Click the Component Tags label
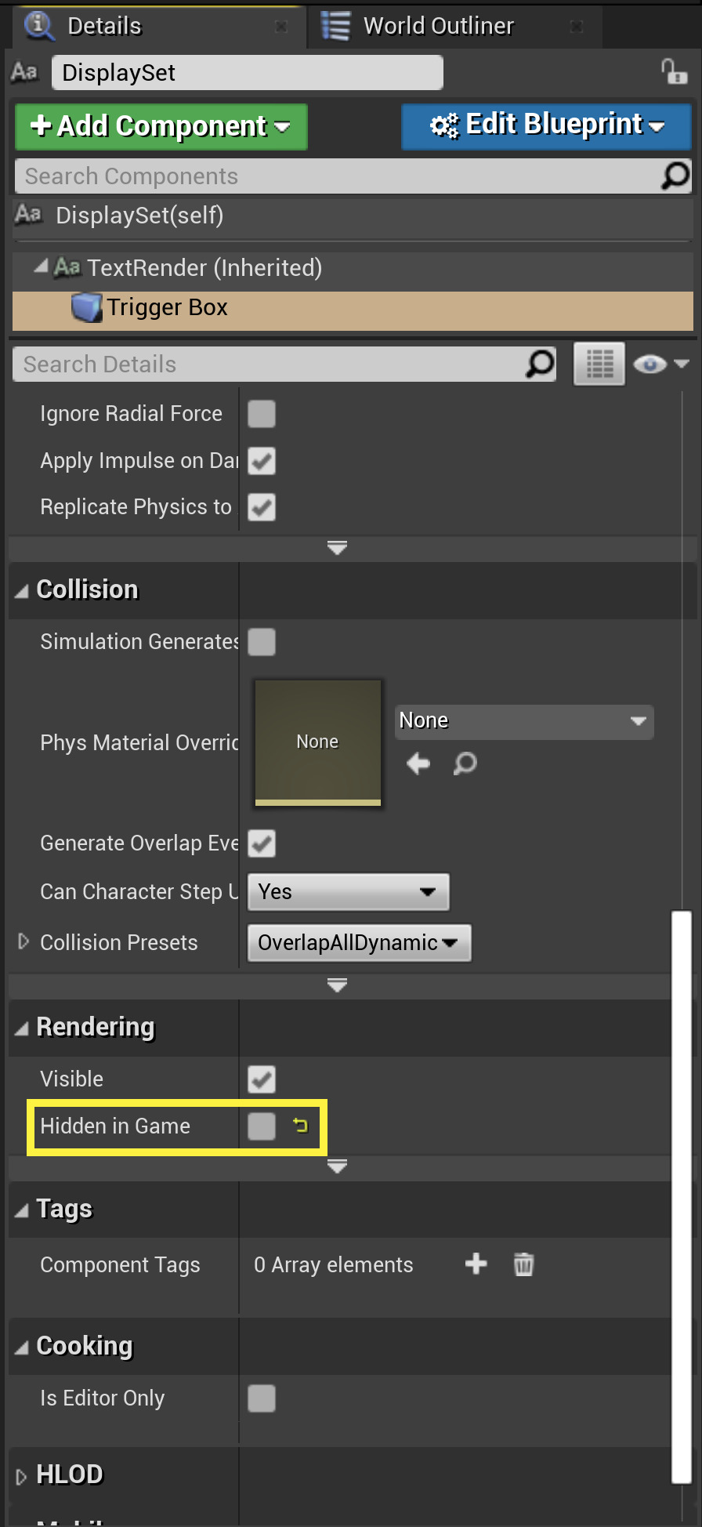This screenshot has width=702, height=1527. click(120, 1264)
